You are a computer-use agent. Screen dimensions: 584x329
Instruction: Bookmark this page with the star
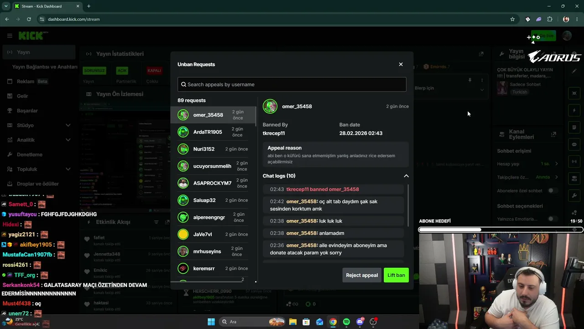click(512, 19)
